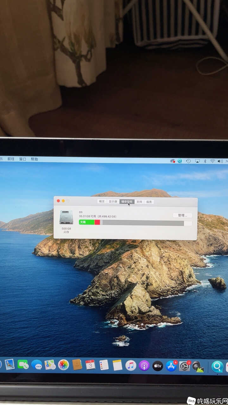Click the teal Q menu bar icon

(x=180, y=161)
